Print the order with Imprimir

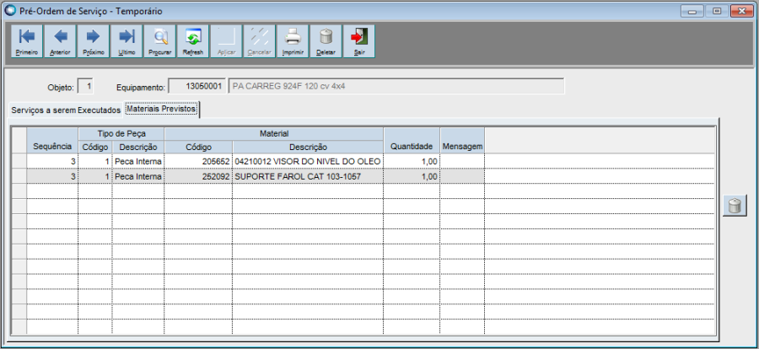point(293,41)
